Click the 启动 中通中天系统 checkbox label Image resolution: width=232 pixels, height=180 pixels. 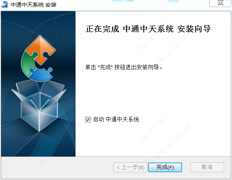(x=116, y=119)
